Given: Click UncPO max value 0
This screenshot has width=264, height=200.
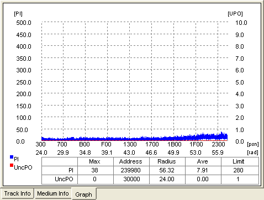Looking at the screenshot, I should point(94,179).
